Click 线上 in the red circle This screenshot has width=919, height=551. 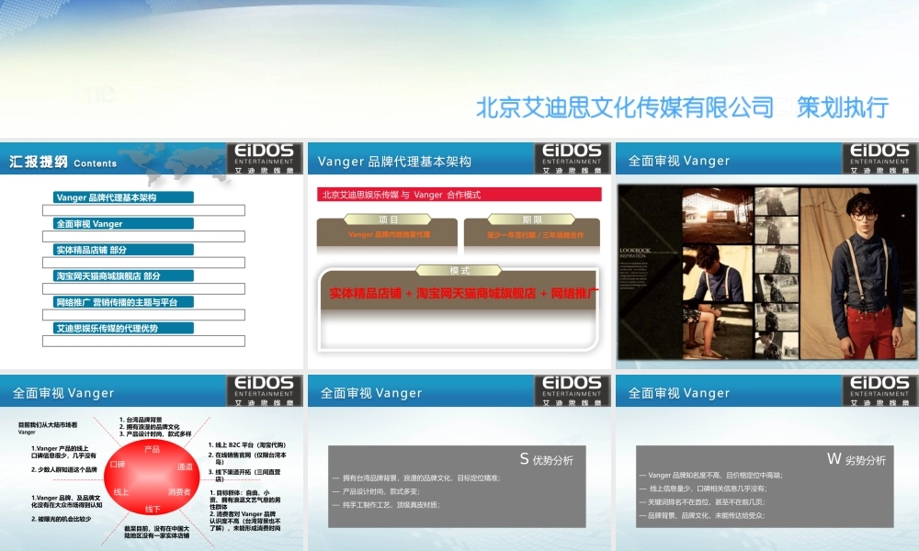pyautogui.click(x=120, y=492)
